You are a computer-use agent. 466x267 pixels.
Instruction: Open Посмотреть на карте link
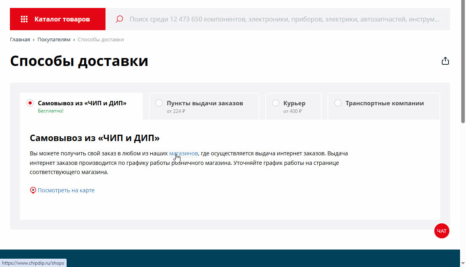[x=66, y=190]
